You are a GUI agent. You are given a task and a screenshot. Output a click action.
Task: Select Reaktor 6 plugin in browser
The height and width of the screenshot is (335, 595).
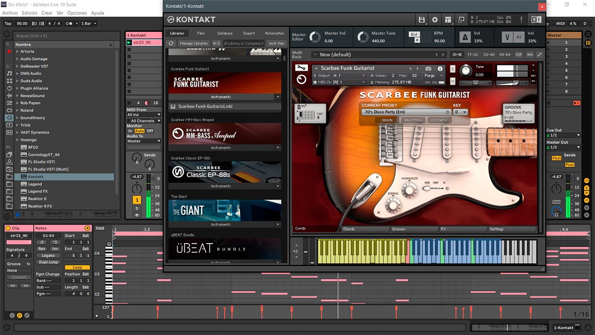coord(37,199)
